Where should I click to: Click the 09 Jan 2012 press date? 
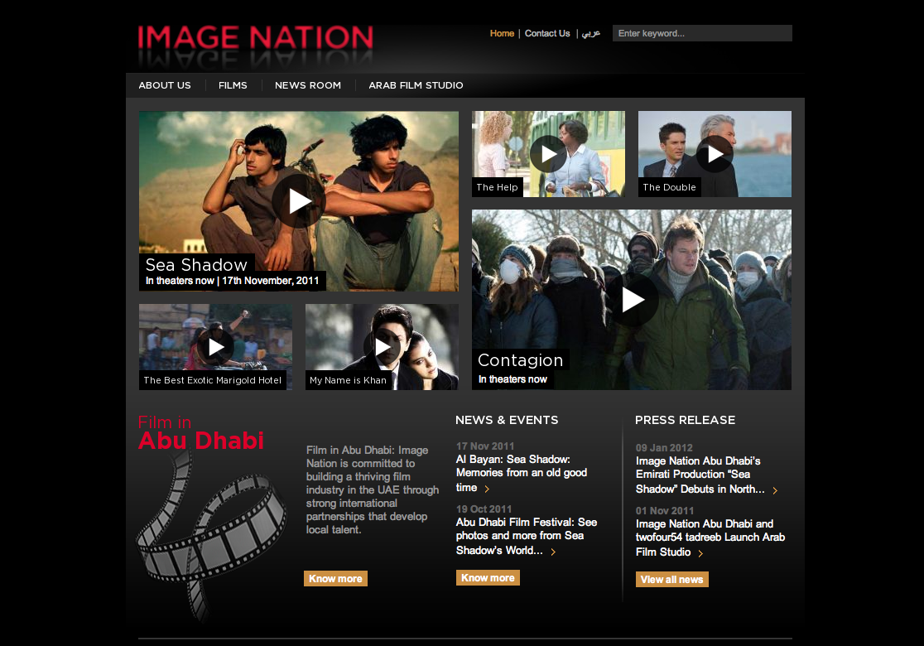click(664, 448)
